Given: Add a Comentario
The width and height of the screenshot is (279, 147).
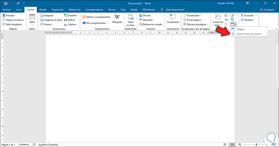Looking at the screenshot, I should [x=173, y=19].
